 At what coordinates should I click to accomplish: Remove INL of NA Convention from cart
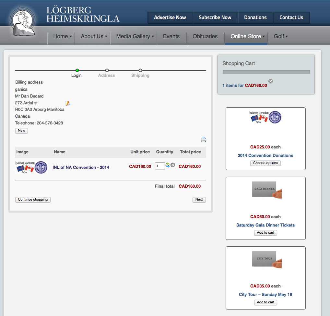point(173,165)
